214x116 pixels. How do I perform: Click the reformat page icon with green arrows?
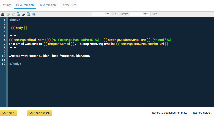(x=29, y=14)
